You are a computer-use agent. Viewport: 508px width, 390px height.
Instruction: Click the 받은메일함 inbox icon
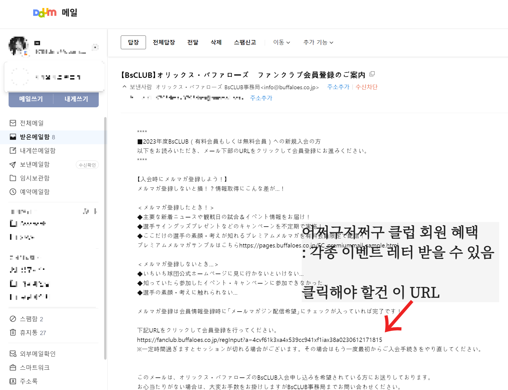(13, 137)
